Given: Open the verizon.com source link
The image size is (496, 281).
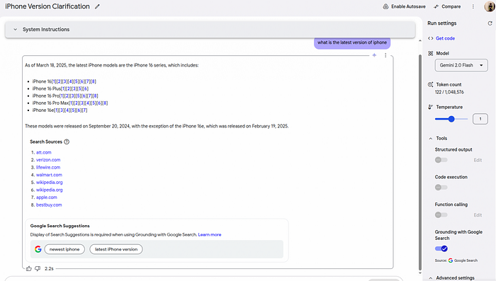Looking at the screenshot, I should 48,160.
